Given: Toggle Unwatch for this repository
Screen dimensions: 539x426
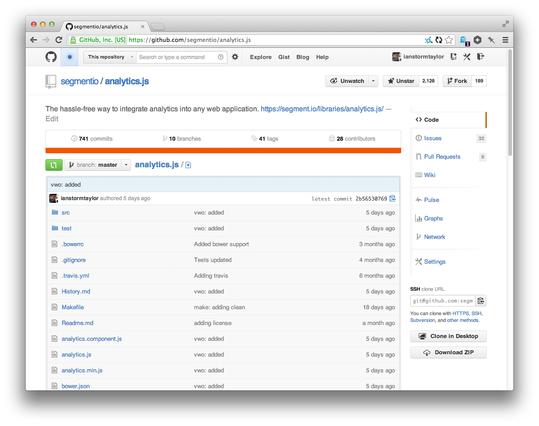Looking at the screenshot, I should pos(347,81).
